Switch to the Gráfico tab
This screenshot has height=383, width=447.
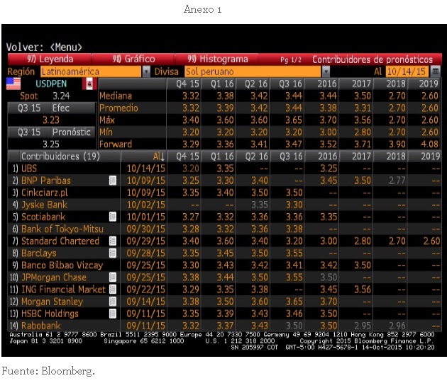point(134,59)
